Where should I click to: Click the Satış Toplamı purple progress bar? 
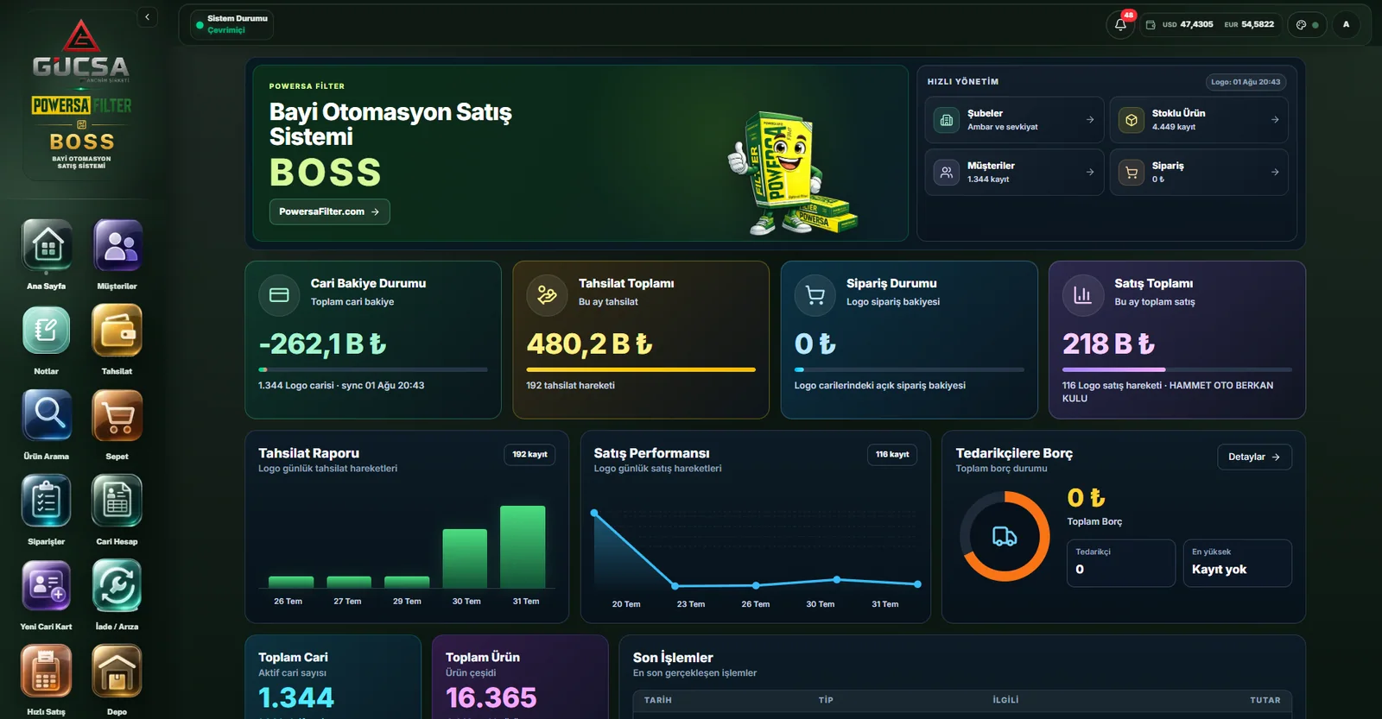[1177, 369]
